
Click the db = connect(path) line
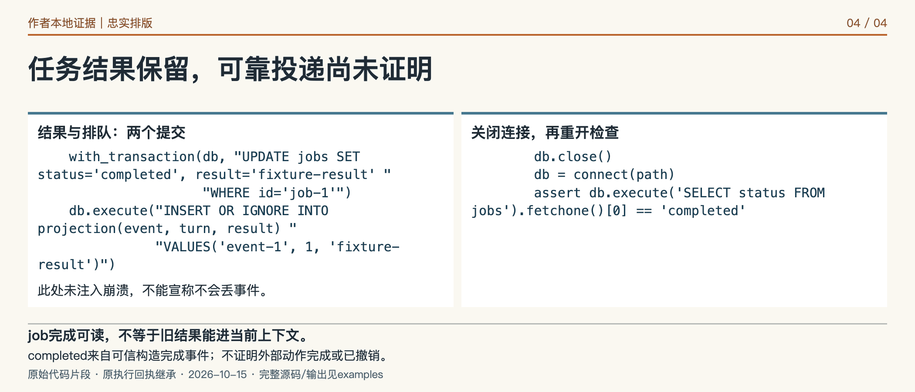tap(604, 175)
